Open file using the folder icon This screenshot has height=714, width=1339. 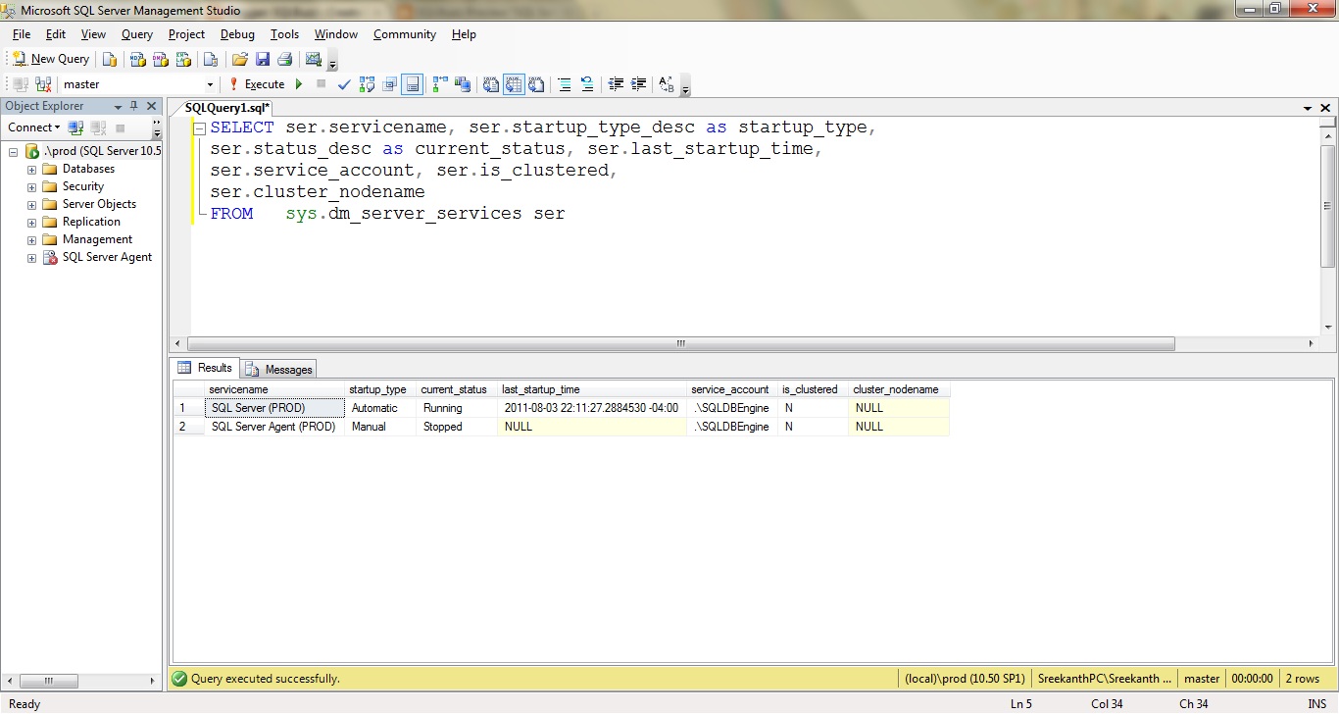[239, 59]
